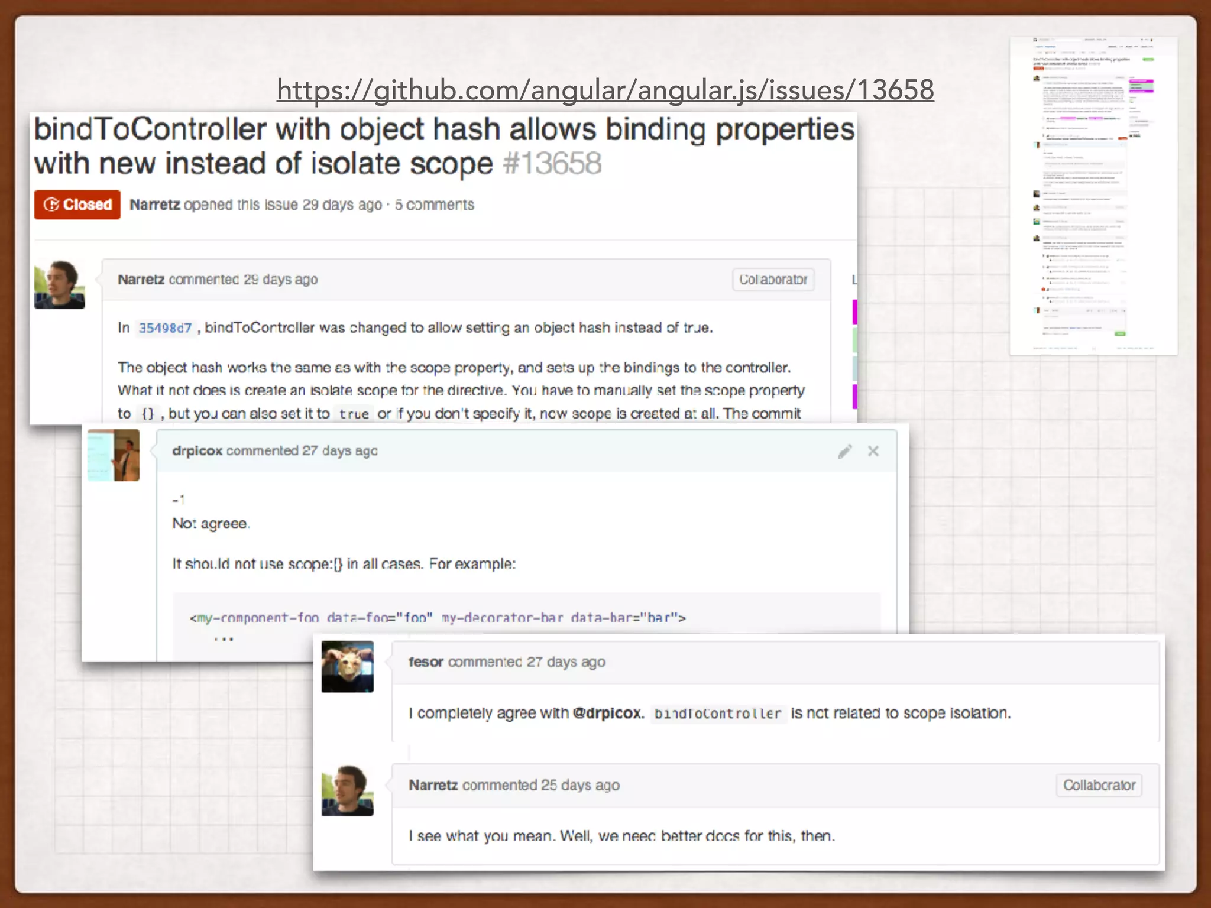Viewport: 1211px width, 908px height.
Task: Click the green label swatch in issue sidebar
Action: click(855, 340)
